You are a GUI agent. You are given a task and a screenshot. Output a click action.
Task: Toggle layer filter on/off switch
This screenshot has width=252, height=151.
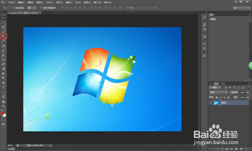(248, 87)
